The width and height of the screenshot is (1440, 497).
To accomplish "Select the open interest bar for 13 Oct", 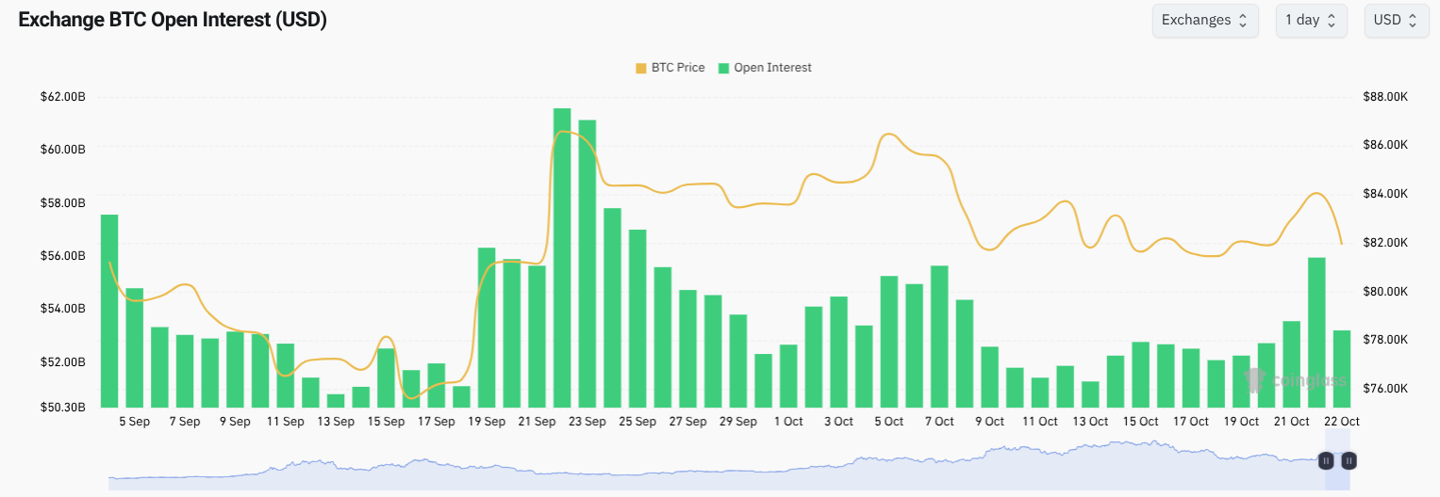I will [x=1090, y=393].
